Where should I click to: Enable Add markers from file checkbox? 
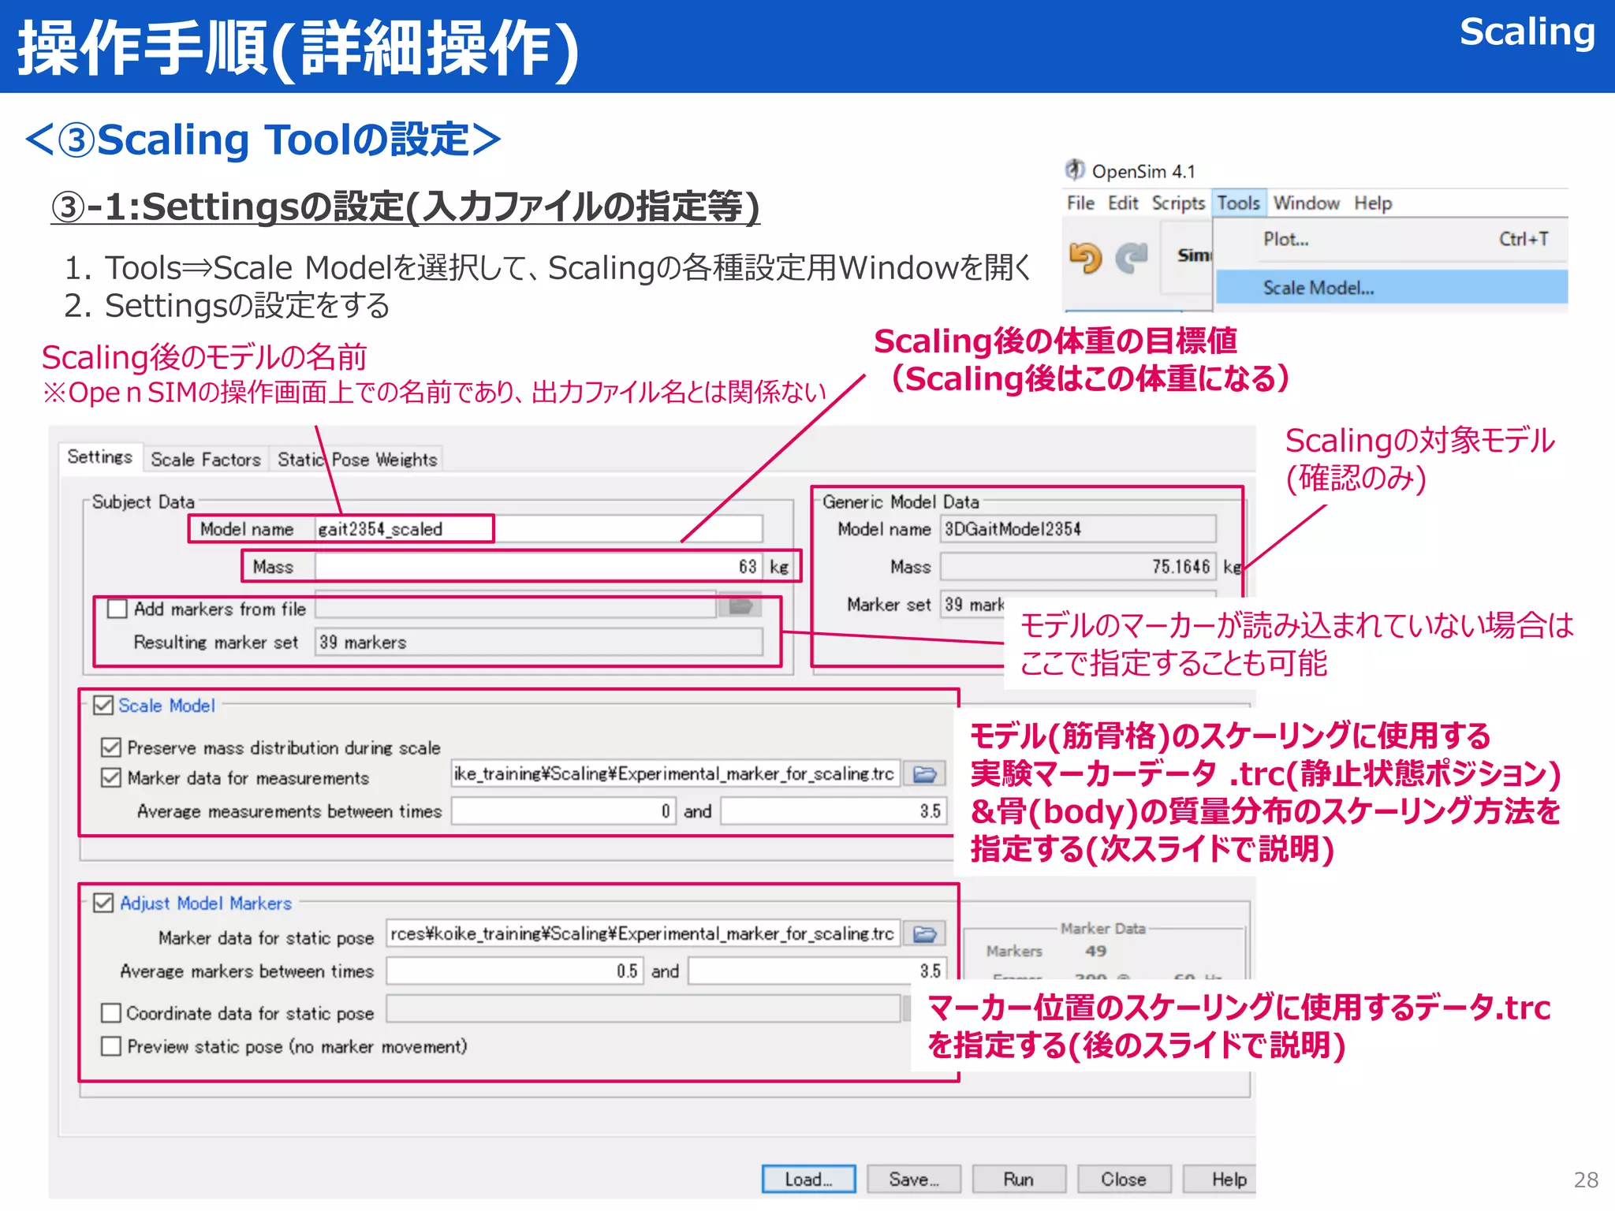117,609
